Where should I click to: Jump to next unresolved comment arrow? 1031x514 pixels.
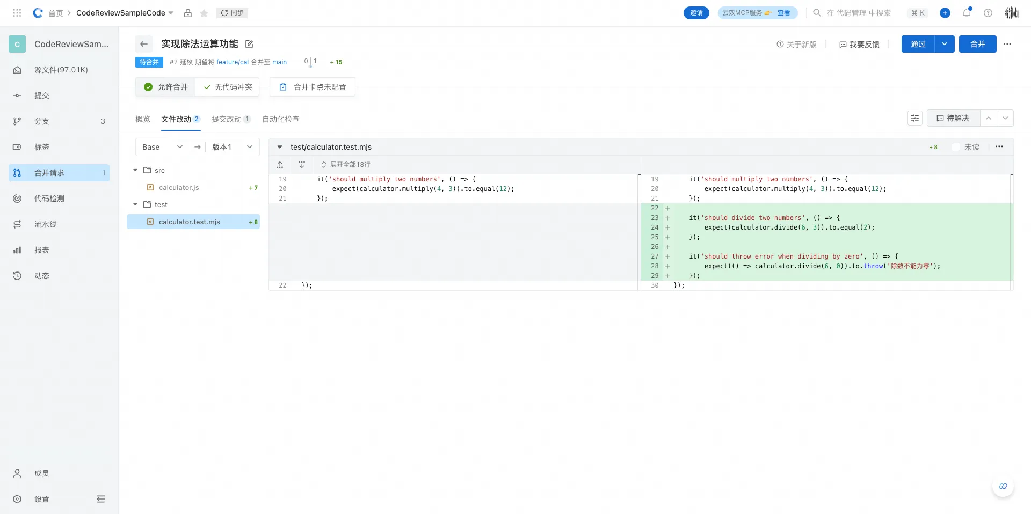(x=1005, y=118)
